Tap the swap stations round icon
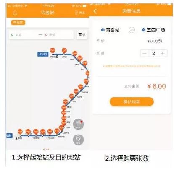Screen dimensions: 174x171 click(132, 30)
